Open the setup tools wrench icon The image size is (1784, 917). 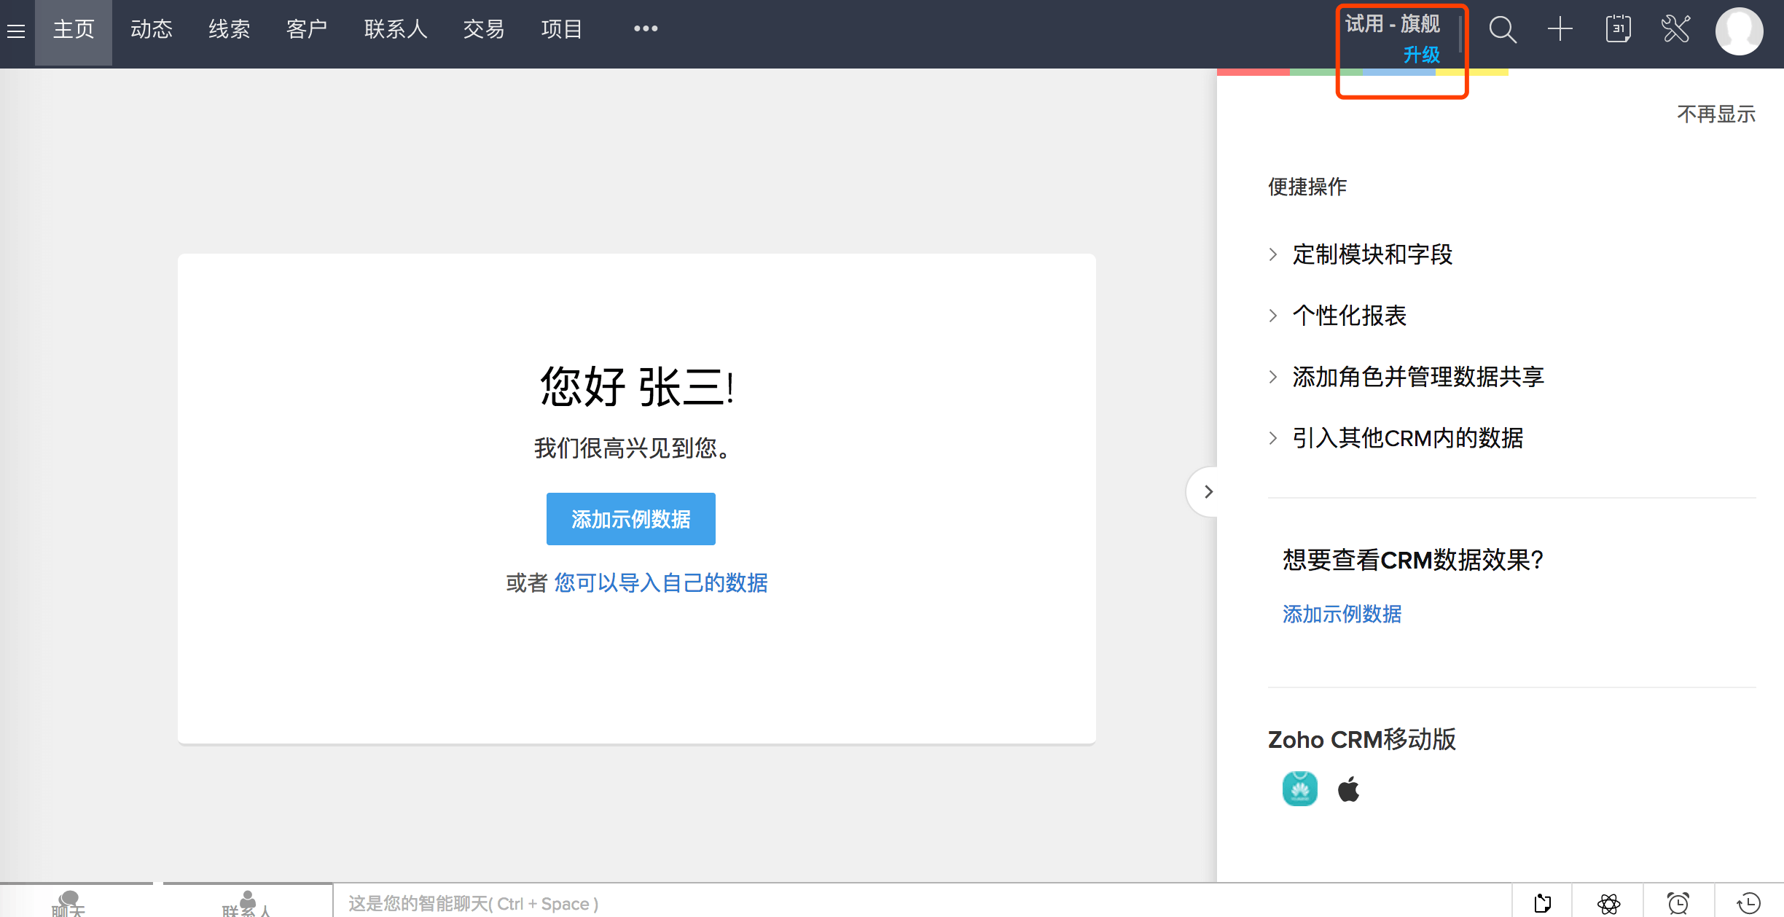tap(1675, 30)
